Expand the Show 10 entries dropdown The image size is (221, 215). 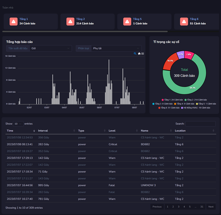(18, 124)
